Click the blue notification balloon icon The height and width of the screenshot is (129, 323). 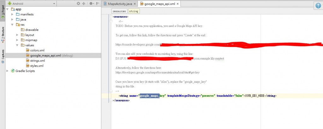pos(319,6)
